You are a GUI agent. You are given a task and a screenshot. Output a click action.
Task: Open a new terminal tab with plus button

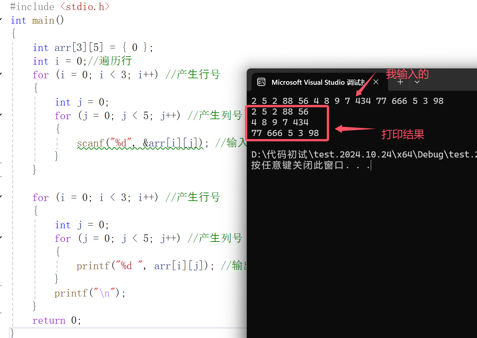(400, 82)
